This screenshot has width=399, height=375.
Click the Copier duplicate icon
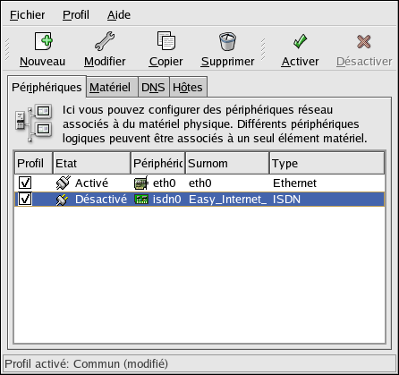[166, 41]
